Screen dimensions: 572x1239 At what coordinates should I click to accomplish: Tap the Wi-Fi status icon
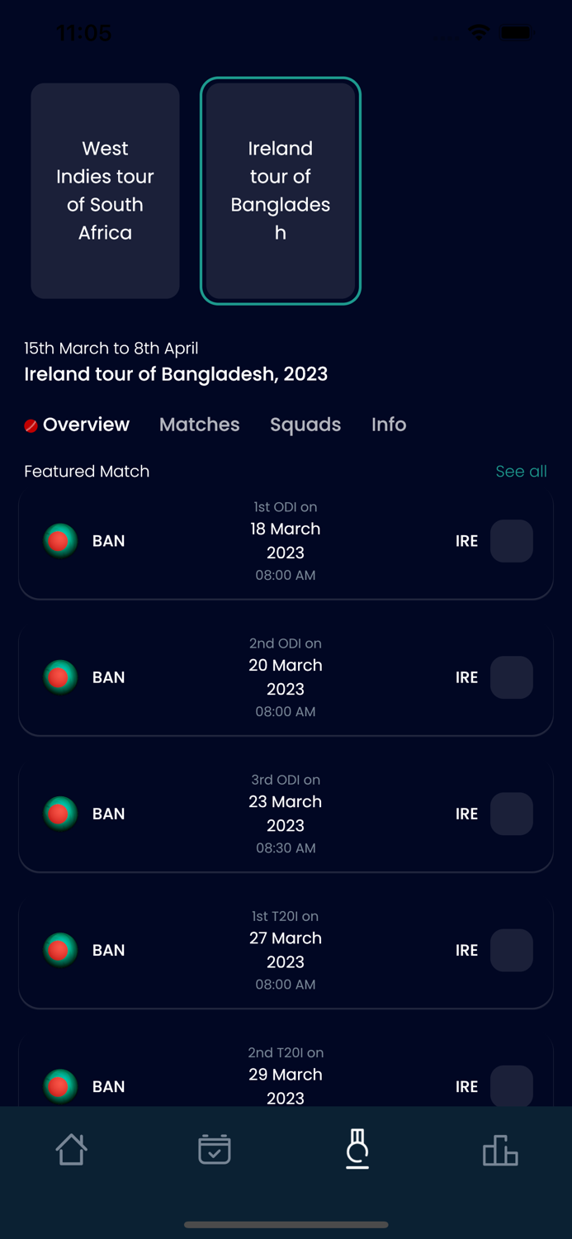479,33
